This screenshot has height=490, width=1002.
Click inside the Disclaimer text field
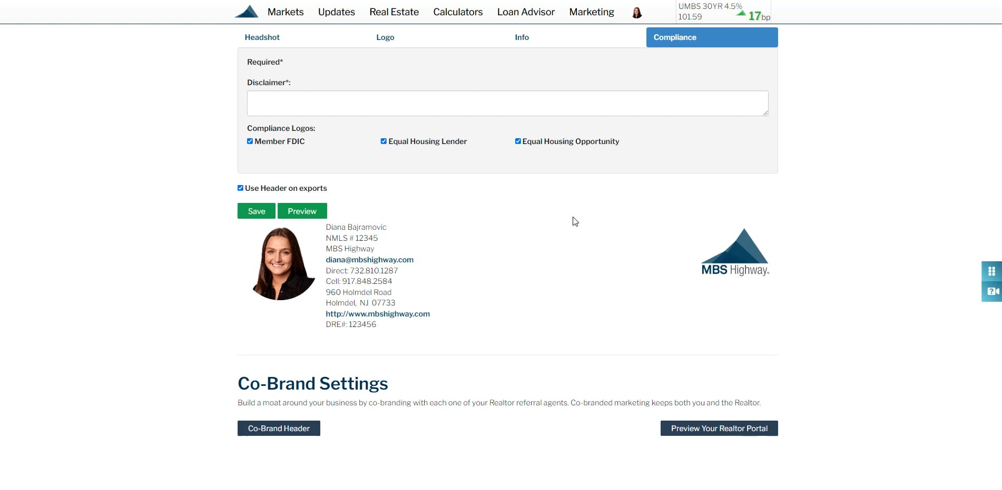pos(507,103)
